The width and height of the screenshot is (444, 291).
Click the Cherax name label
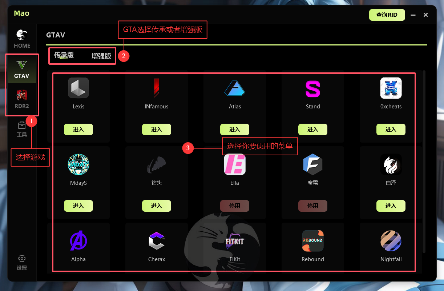coord(157,259)
